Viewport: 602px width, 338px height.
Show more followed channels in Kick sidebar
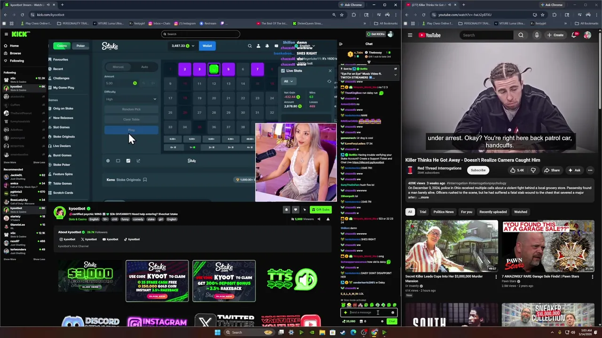coord(9,162)
